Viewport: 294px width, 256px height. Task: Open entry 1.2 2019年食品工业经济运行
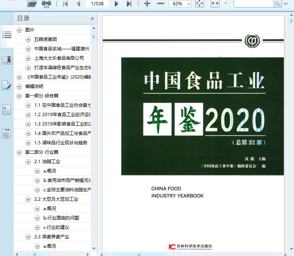tap(62, 115)
